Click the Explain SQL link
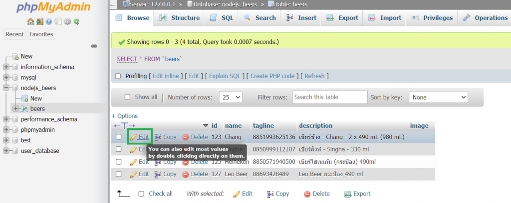 225,76
